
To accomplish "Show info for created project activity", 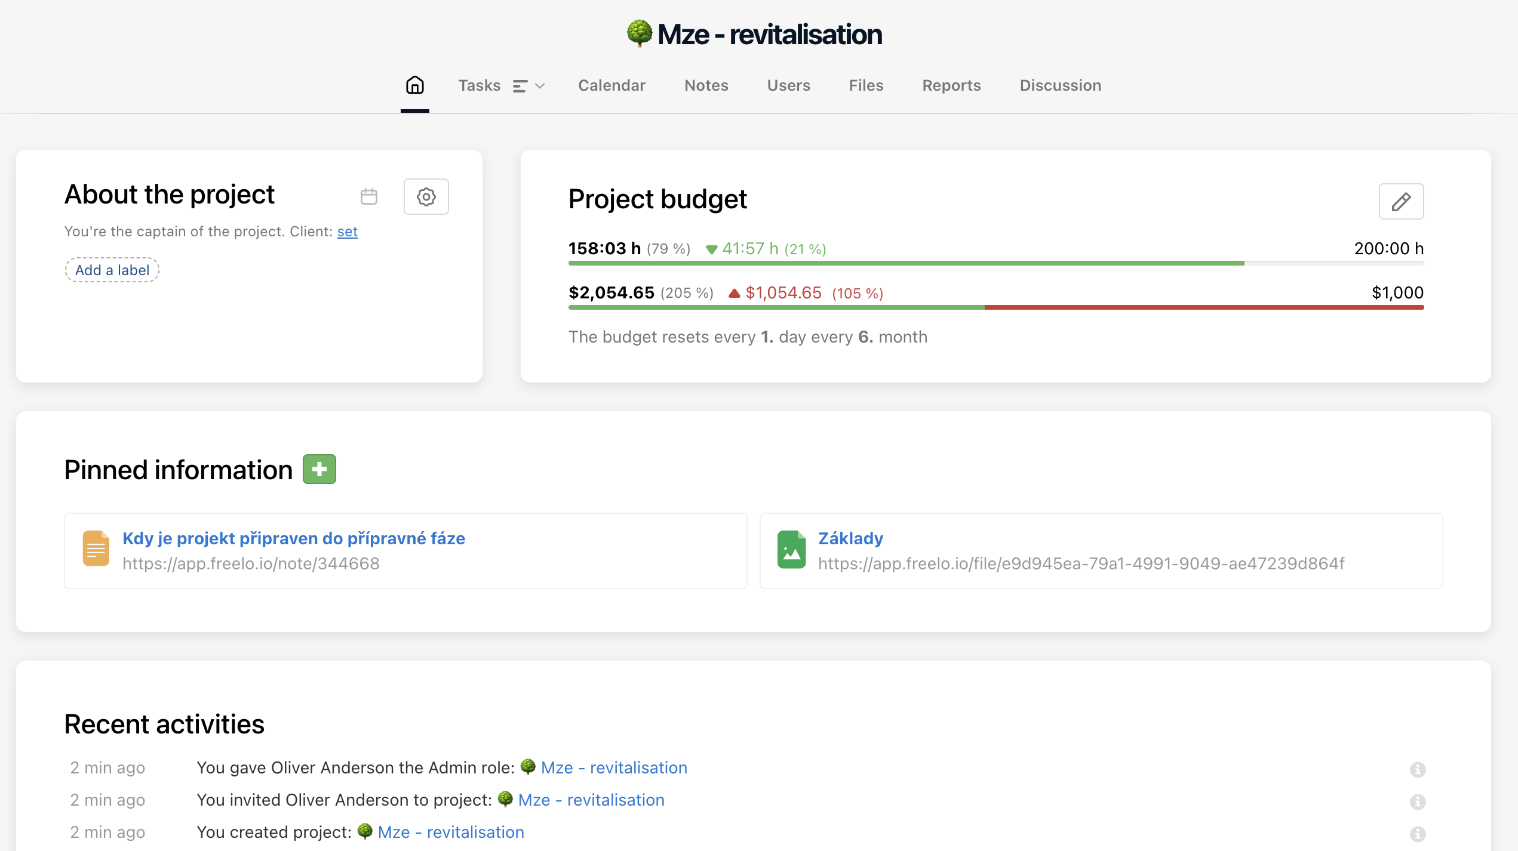I will coord(1418,834).
